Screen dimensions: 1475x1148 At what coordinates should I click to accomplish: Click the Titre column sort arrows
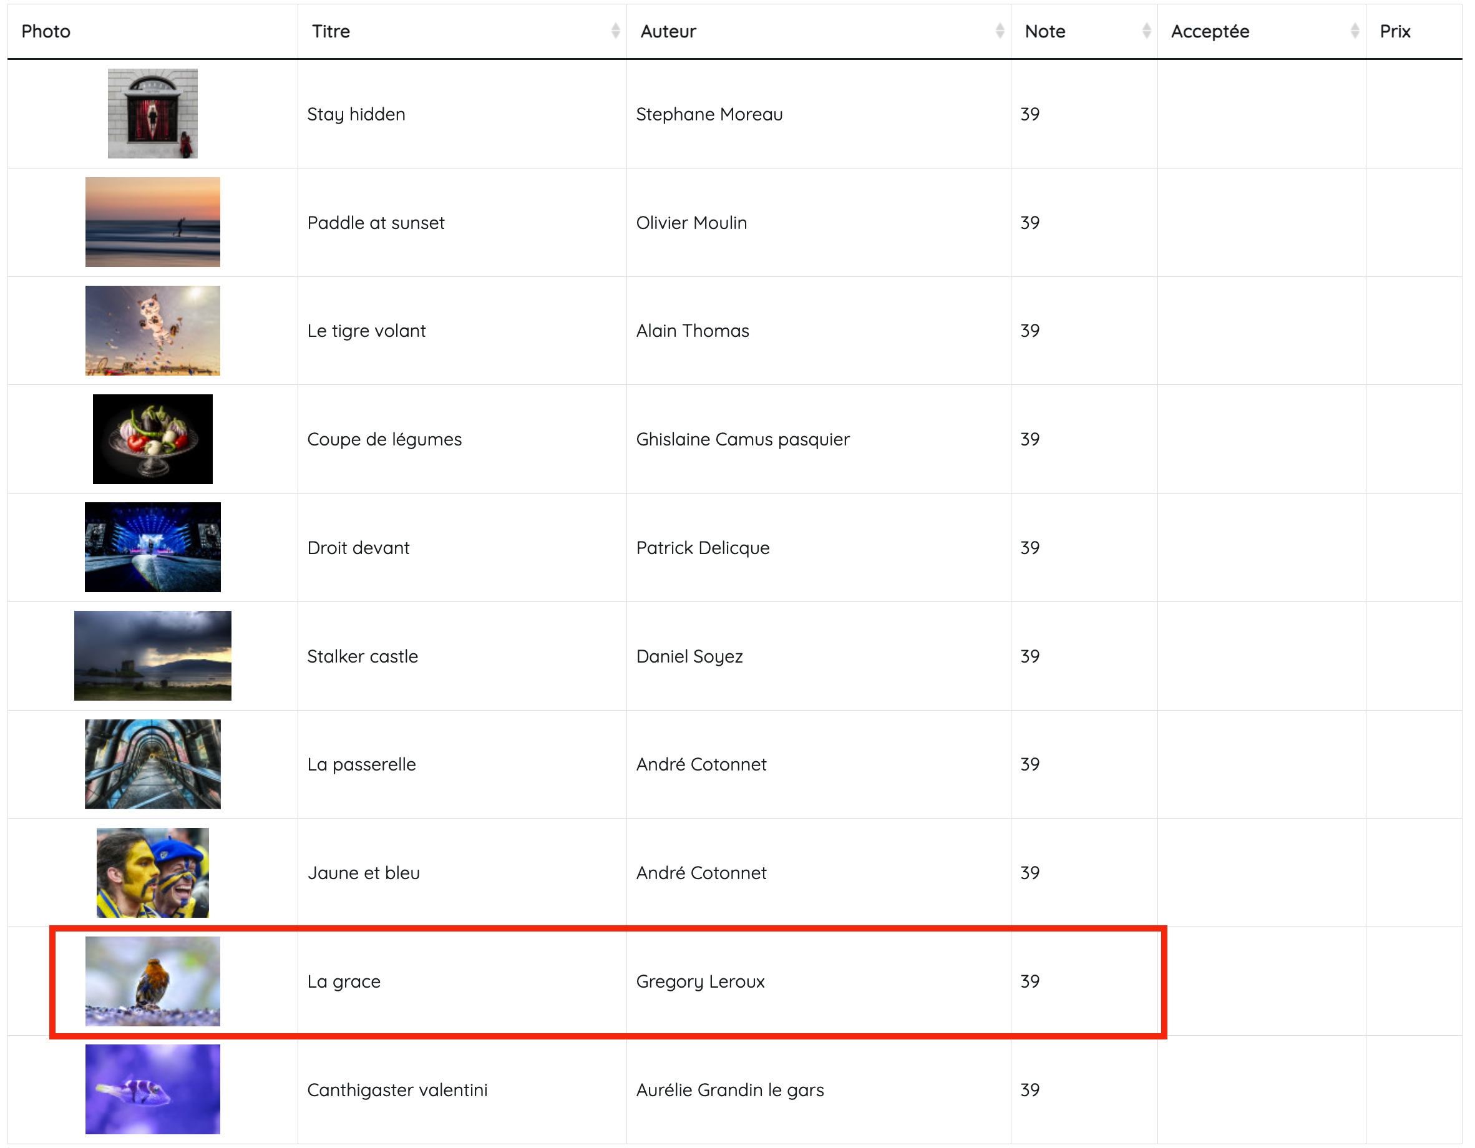615,31
